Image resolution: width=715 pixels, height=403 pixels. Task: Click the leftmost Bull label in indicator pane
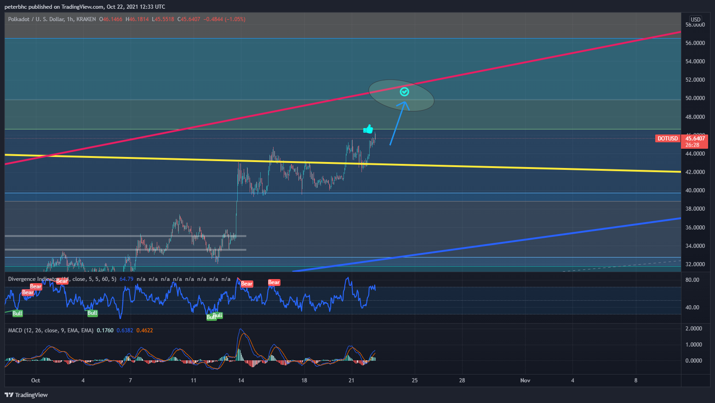click(x=17, y=313)
